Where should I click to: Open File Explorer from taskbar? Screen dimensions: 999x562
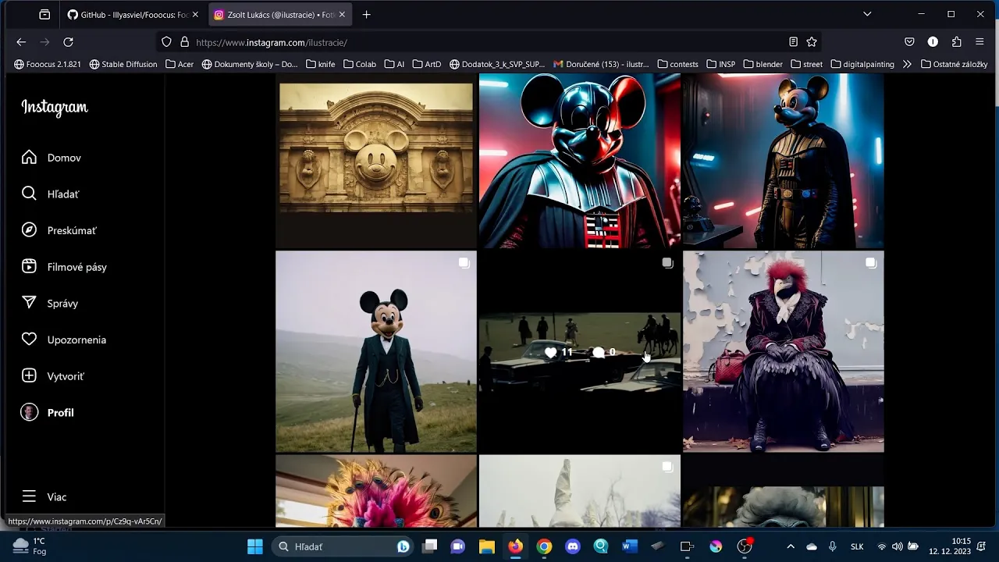486,546
